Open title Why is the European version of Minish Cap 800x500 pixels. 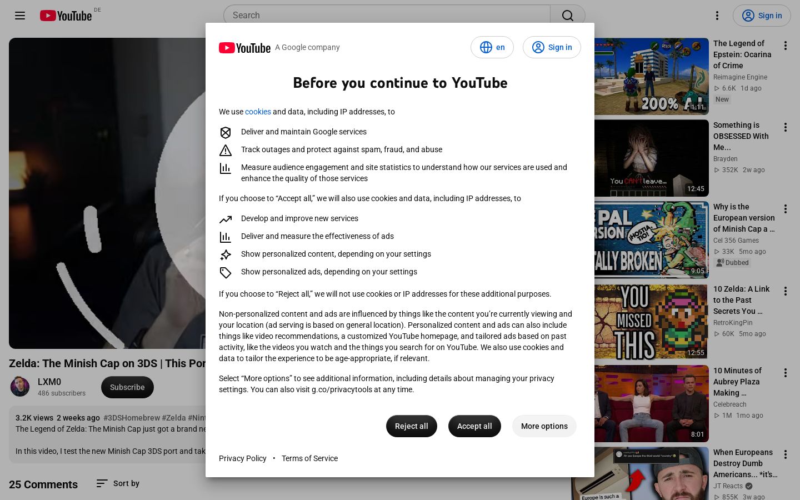click(744, 218)
